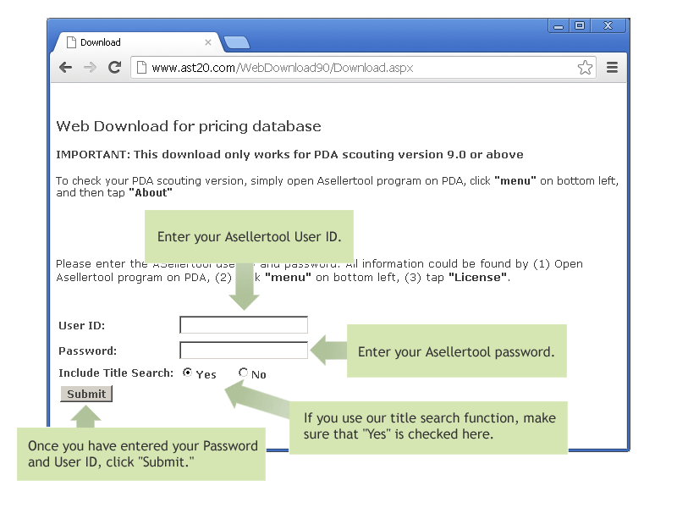Click the Password input field
Image resolution: width=677 pixels, height=508 pixels.
point(244,351)
